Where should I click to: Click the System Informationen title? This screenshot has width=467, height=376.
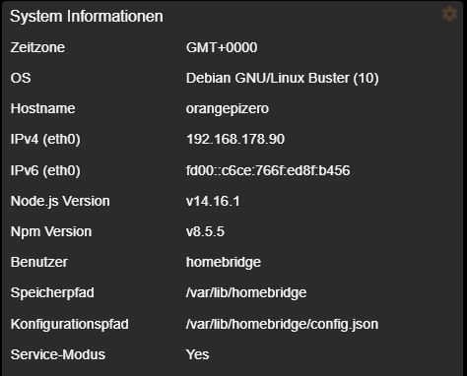tap(87, 17)
